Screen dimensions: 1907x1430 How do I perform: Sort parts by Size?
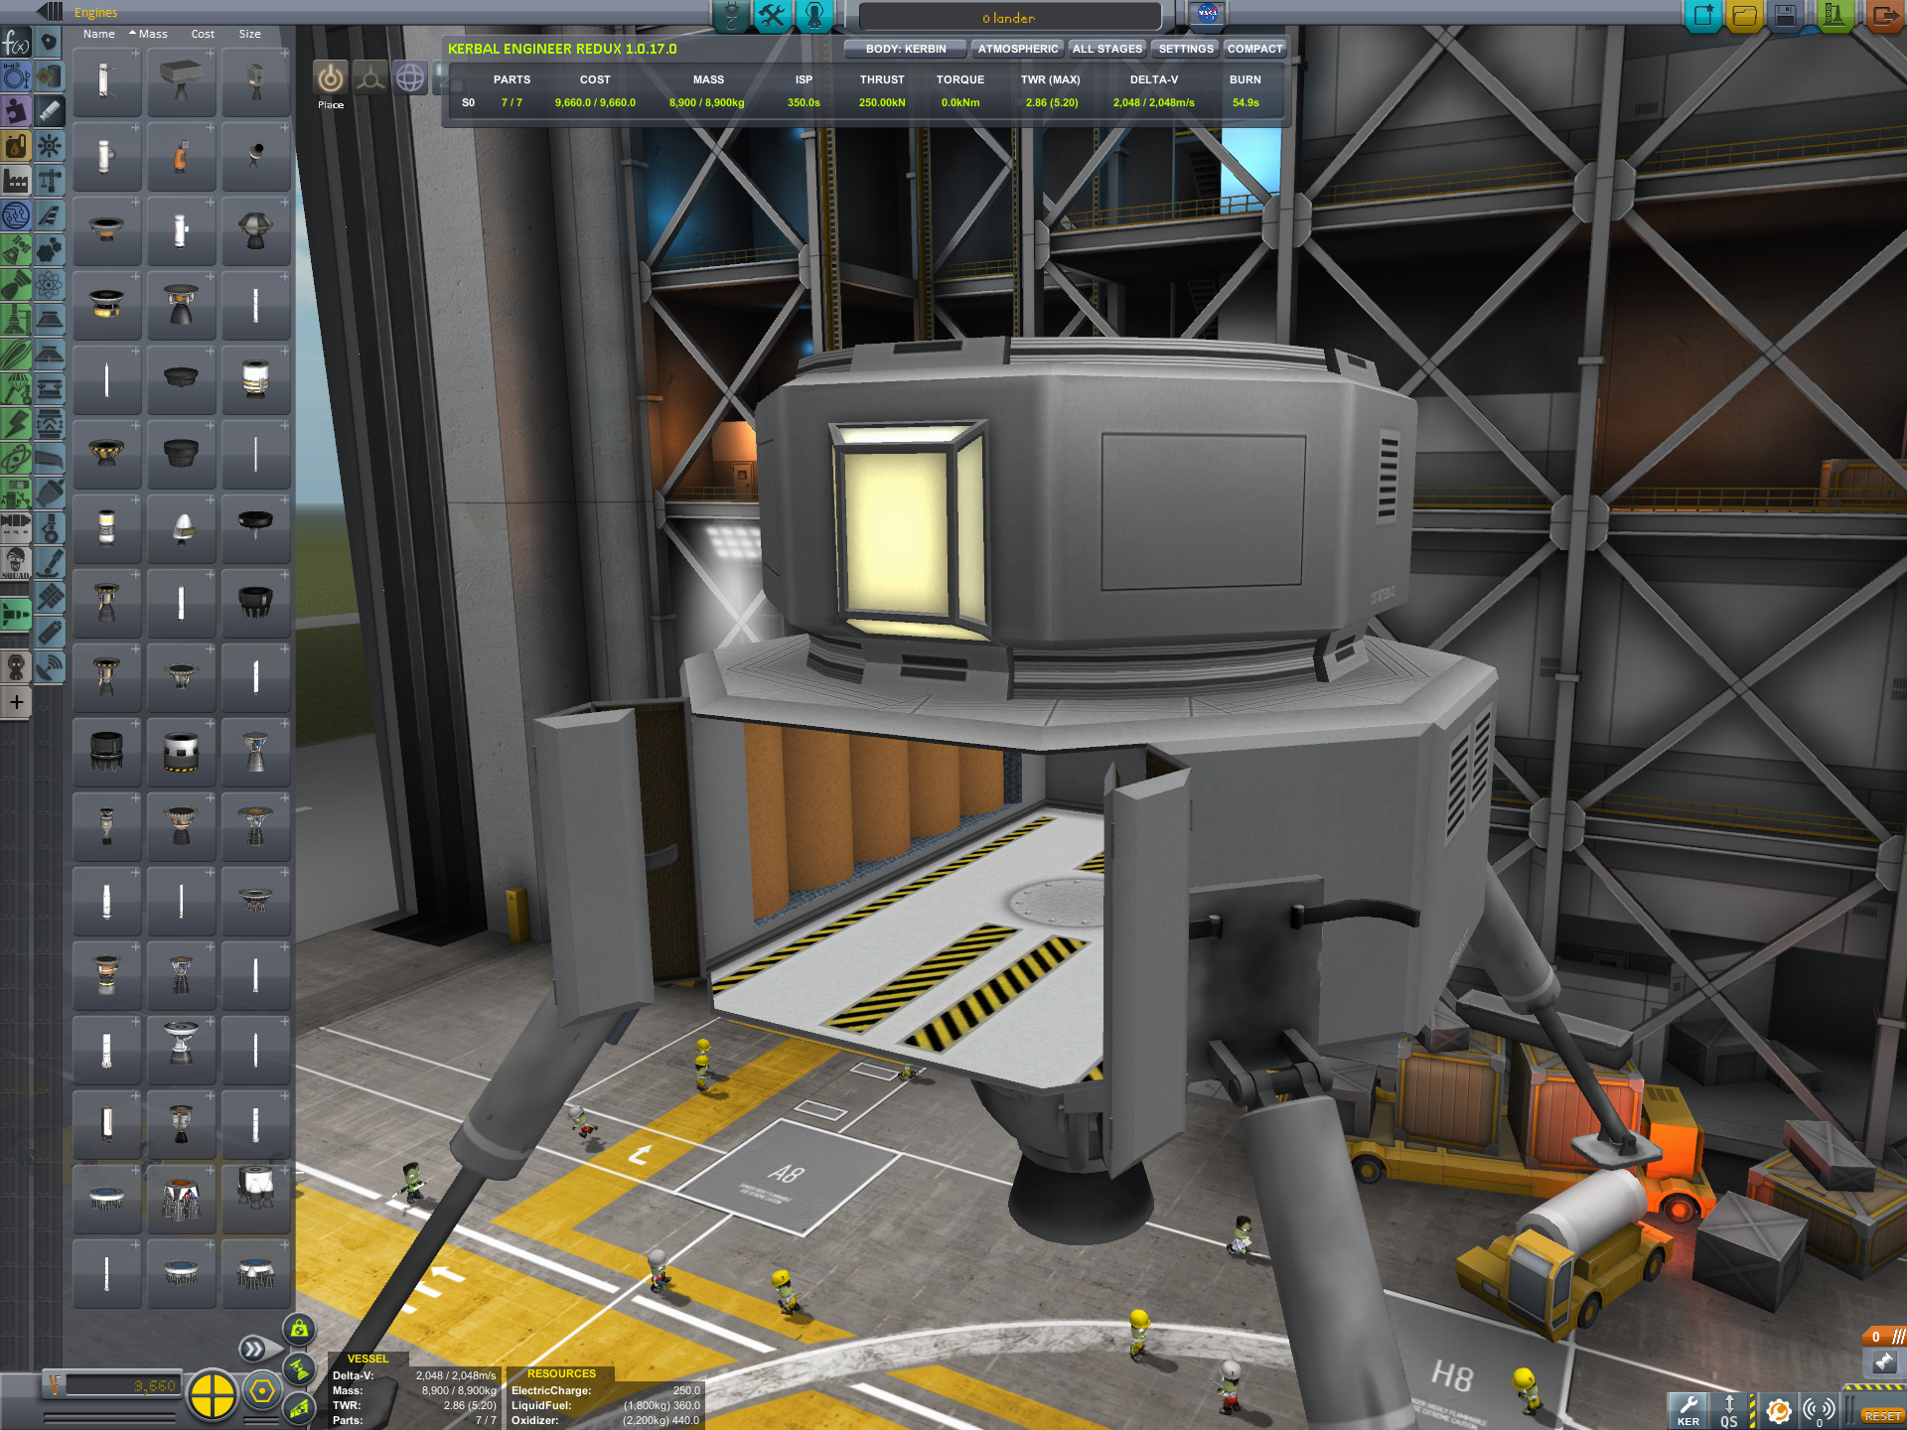pos(249,34)
